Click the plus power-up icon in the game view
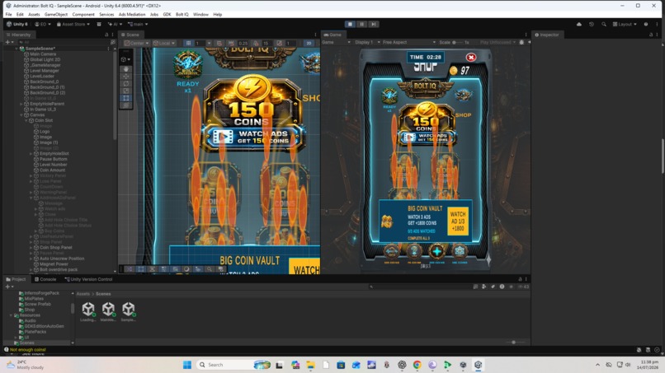The width and height of the screenshot is (665, 373). (x=436, y=251)
